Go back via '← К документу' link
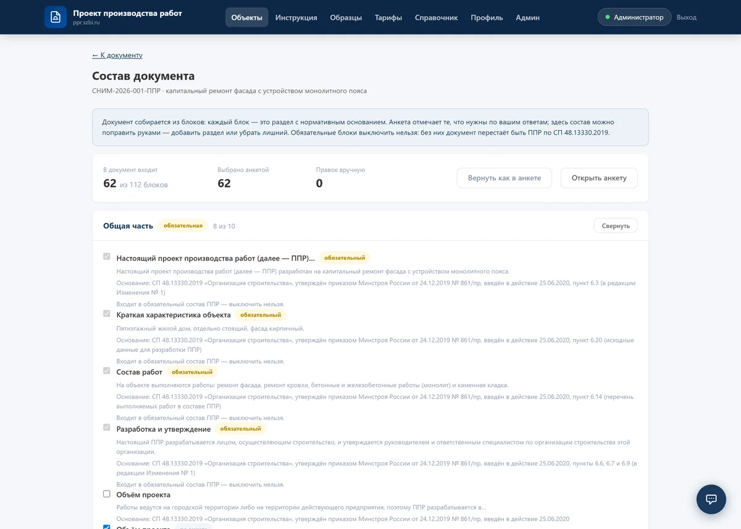741x529 pixels. pyautogui.click(x=117, y=55)
